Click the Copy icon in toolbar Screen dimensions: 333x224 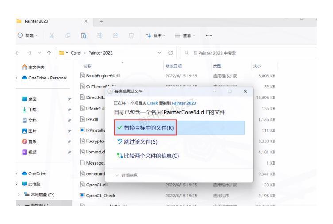[68, 35]
